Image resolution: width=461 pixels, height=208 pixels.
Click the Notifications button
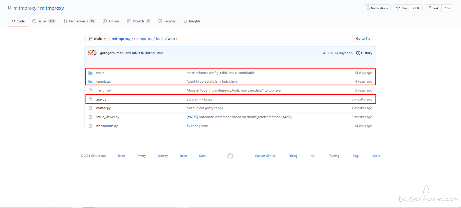377,8
